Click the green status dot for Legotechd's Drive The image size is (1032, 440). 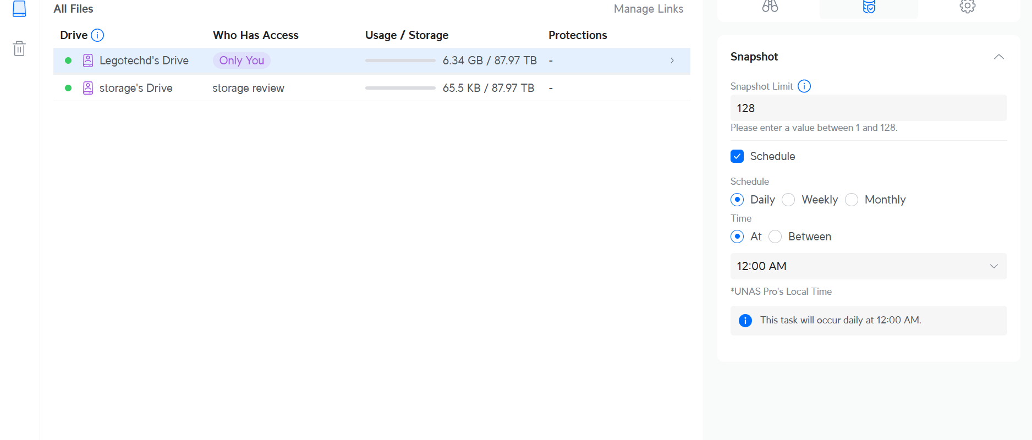click(x=68, y=61)
